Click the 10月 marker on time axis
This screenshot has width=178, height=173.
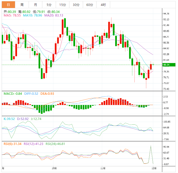[x=54, y=168]
